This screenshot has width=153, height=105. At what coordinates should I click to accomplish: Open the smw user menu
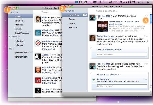[140, 2]
